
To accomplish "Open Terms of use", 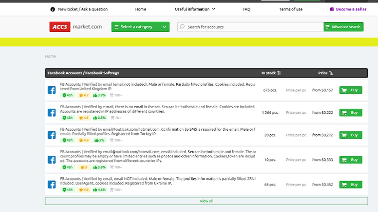I will point(291,9).
